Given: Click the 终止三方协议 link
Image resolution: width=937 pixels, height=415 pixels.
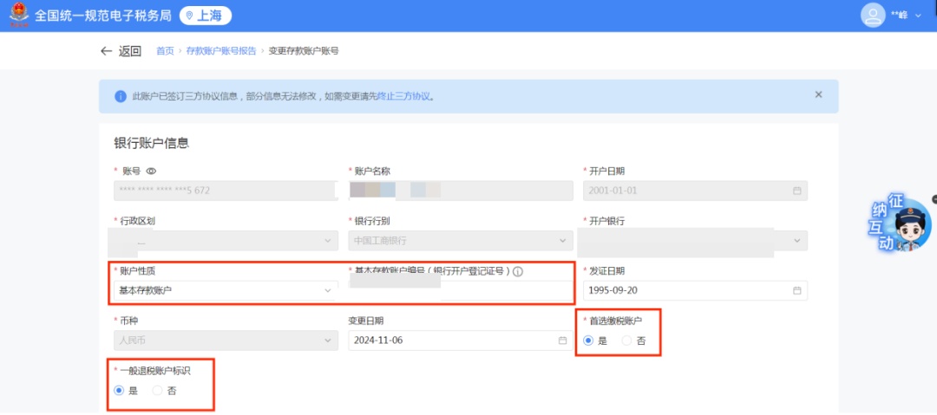Looking at the screenshot, I should pos(403,96).
